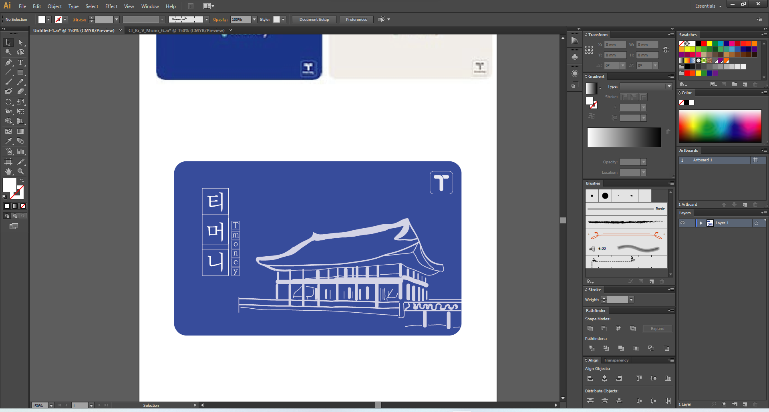
Task: Click Horizontal Align Center icon
Action: click(x=605, y=378)
